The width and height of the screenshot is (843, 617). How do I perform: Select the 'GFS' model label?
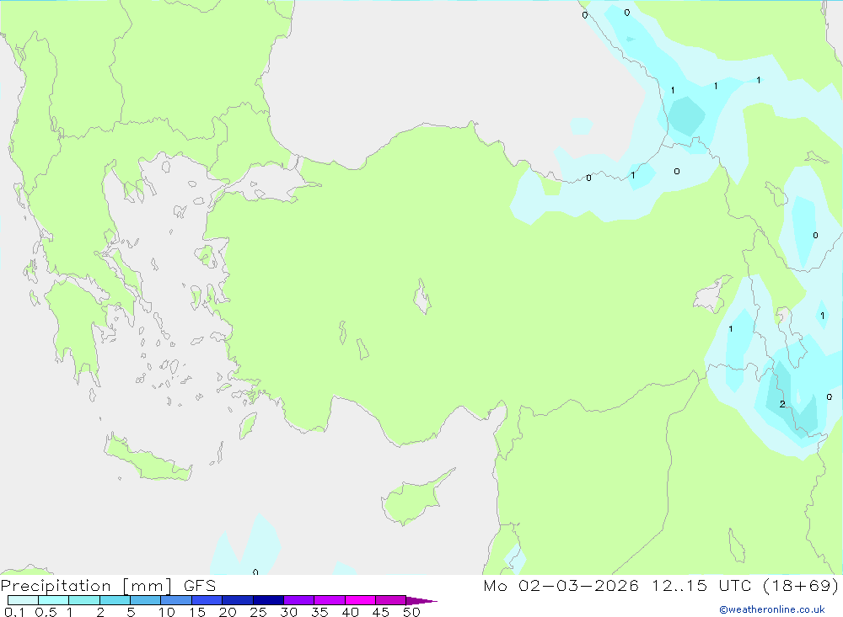pos(200,585)
